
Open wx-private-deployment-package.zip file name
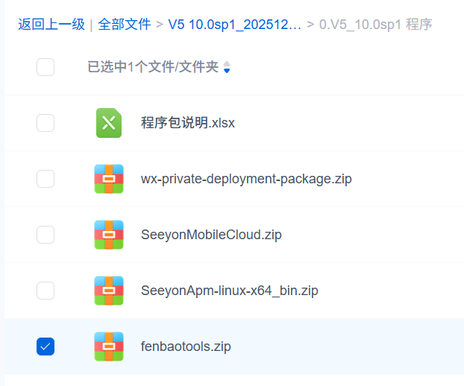click(246, 179)
